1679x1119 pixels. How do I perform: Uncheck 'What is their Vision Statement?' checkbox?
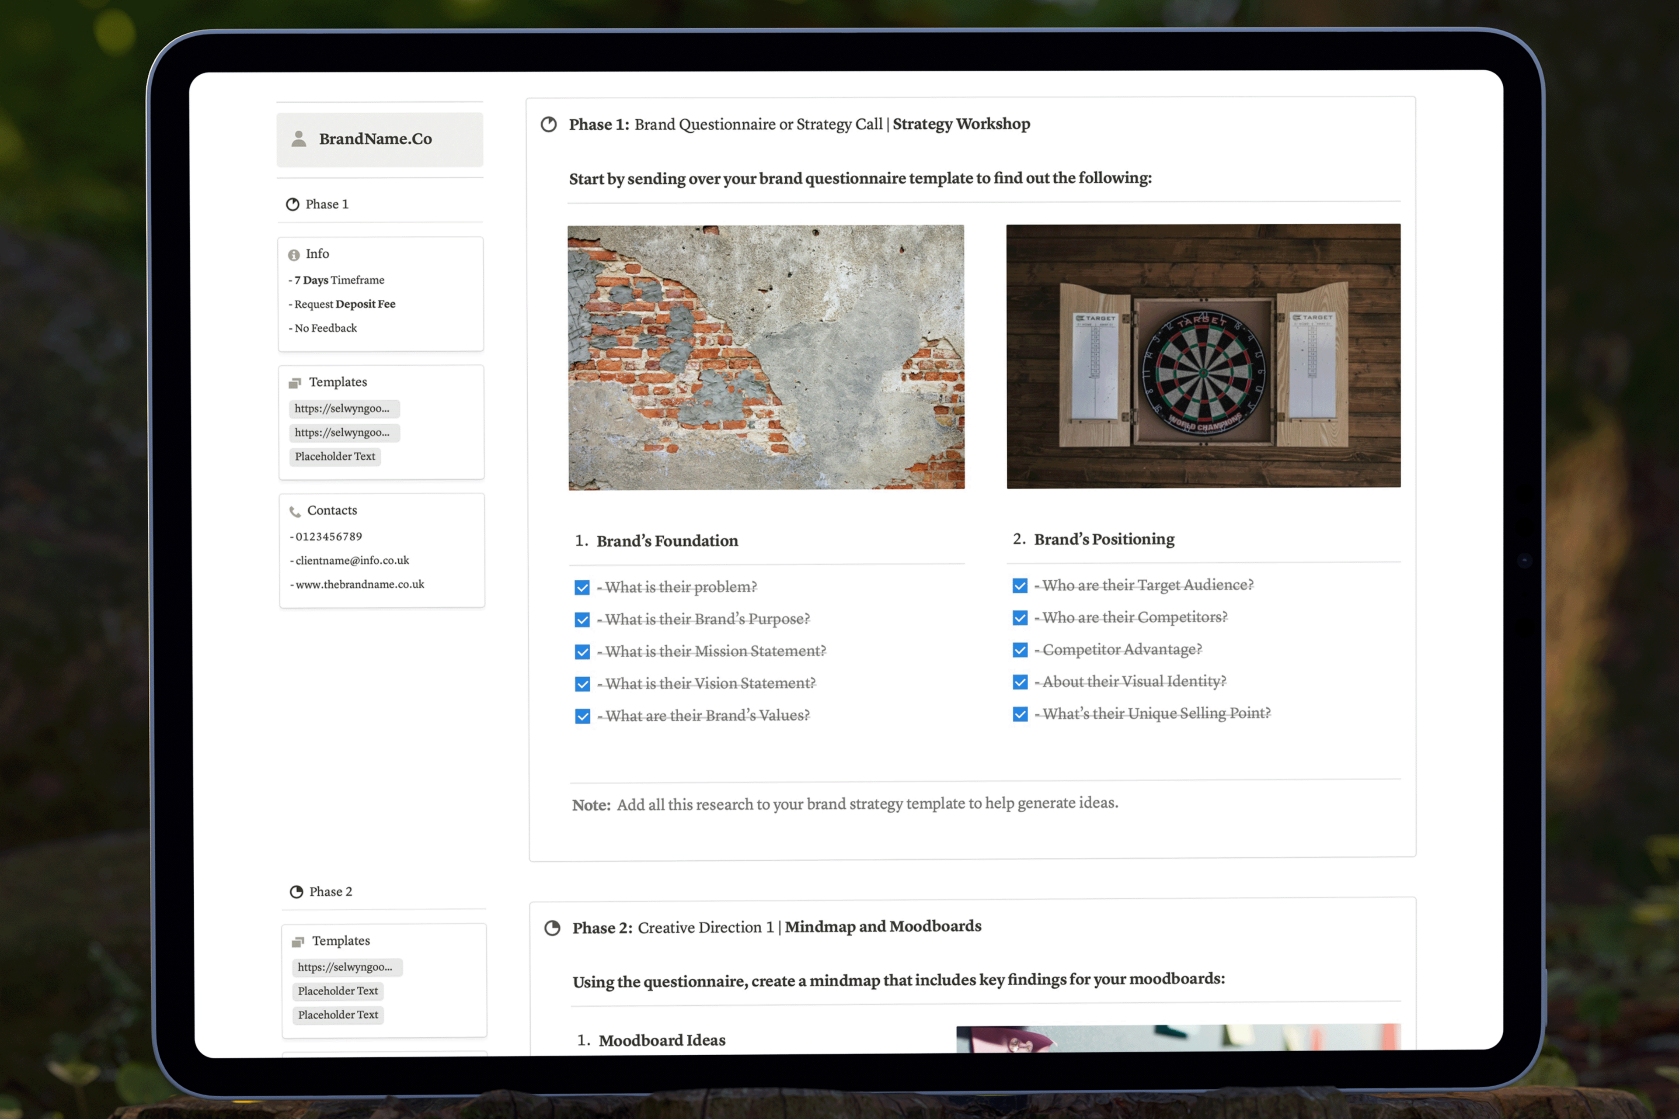coord(583,684)
